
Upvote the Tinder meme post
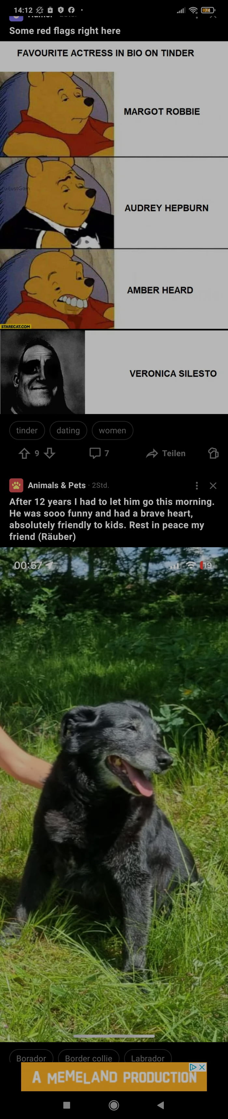pos(24,453)
